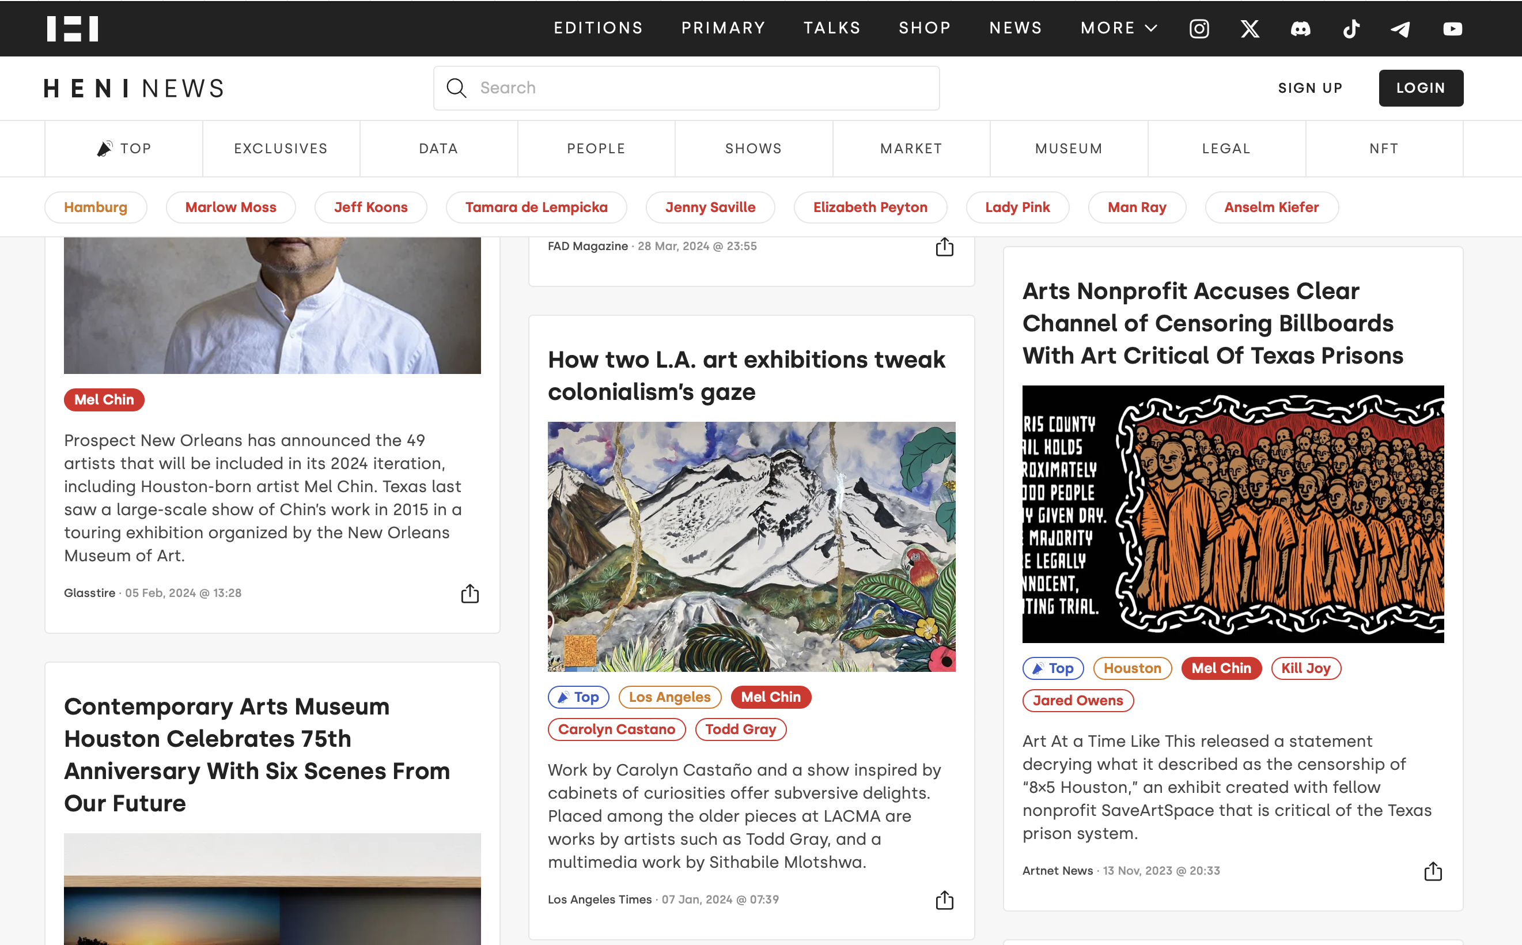Click the search magnifier icon
The width and height of the screenshot is (1522, 945).
coord(456,88)
